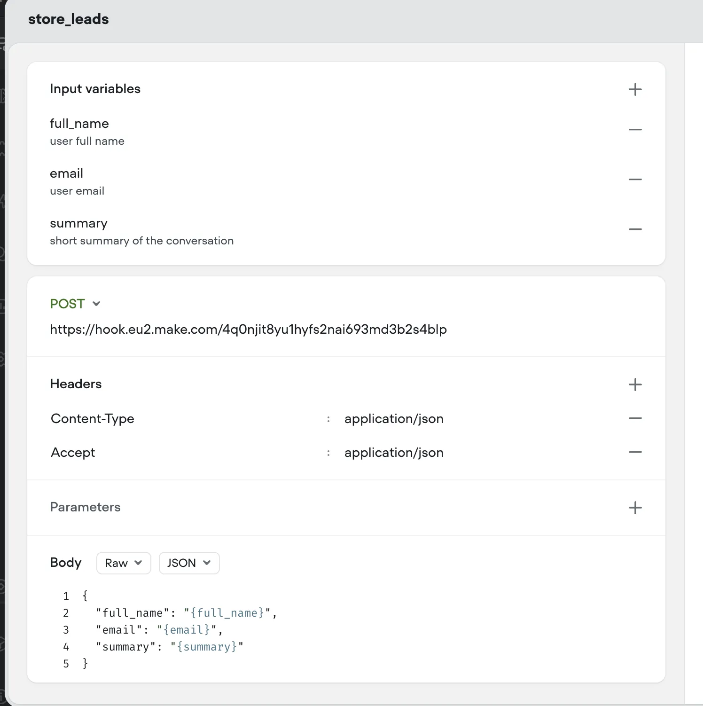Remove the summary input variable
Screen dimensions: 703x706
tap(635, 229)
